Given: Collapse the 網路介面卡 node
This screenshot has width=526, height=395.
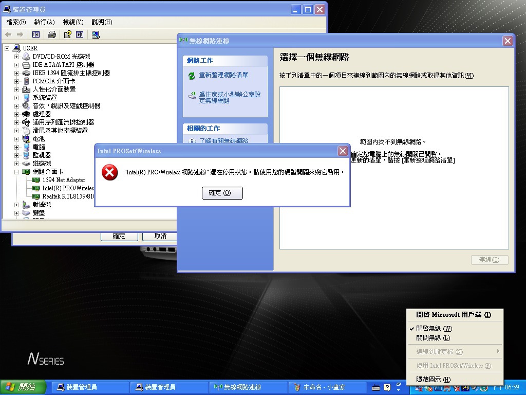Looking at the screenshot, I should 16,172.
